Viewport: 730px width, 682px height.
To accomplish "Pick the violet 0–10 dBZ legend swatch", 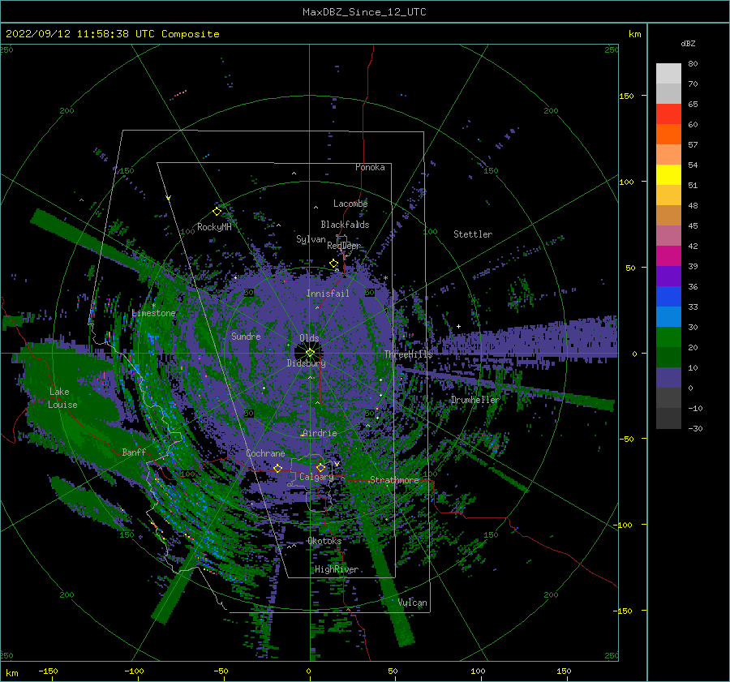I will point(668,378).
